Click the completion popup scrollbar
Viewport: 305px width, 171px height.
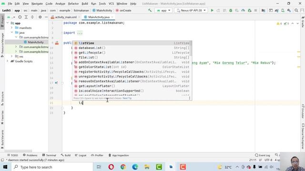(x=191, y=48)
